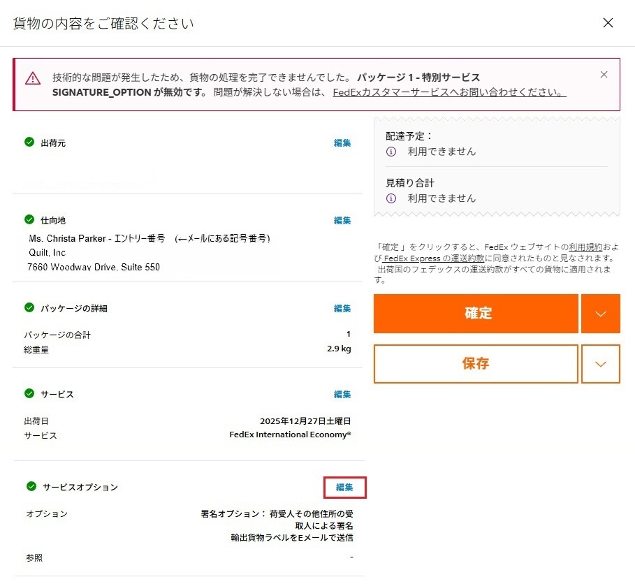Click the Quilt, Inc company name
Image resolution: width=635 pixels, height=584 pixels.
point(47,253)
